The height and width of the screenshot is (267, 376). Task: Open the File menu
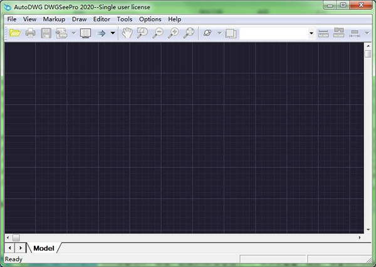12,19
